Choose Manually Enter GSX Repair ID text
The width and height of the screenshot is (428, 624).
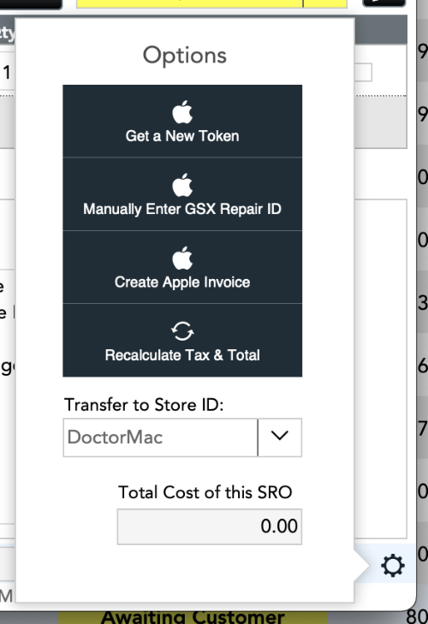182,209
